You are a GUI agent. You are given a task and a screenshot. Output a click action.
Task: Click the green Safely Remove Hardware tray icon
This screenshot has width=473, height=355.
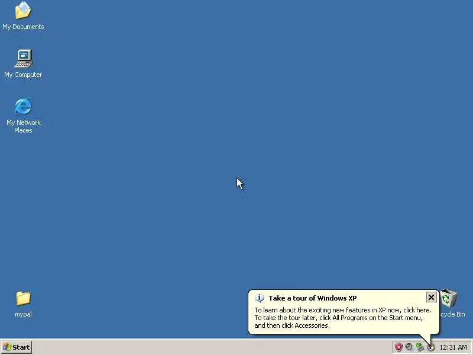(x=420, y=347)
